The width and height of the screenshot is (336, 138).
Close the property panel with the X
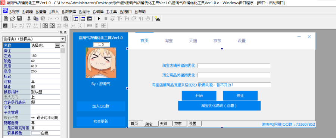(65, 32)
